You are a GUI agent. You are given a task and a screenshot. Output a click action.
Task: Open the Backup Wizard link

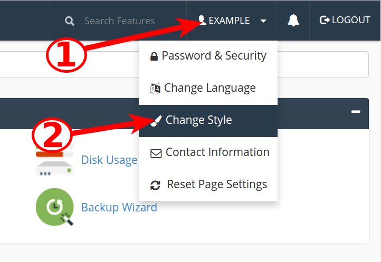119,207
